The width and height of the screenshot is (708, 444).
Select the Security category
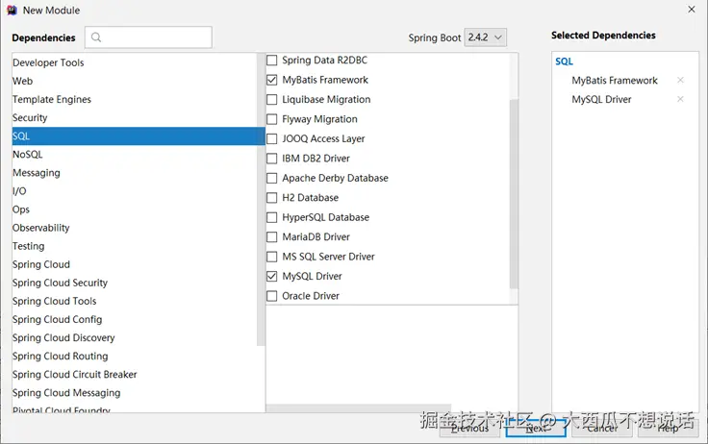pyautogui.click(x=134, y=118)
